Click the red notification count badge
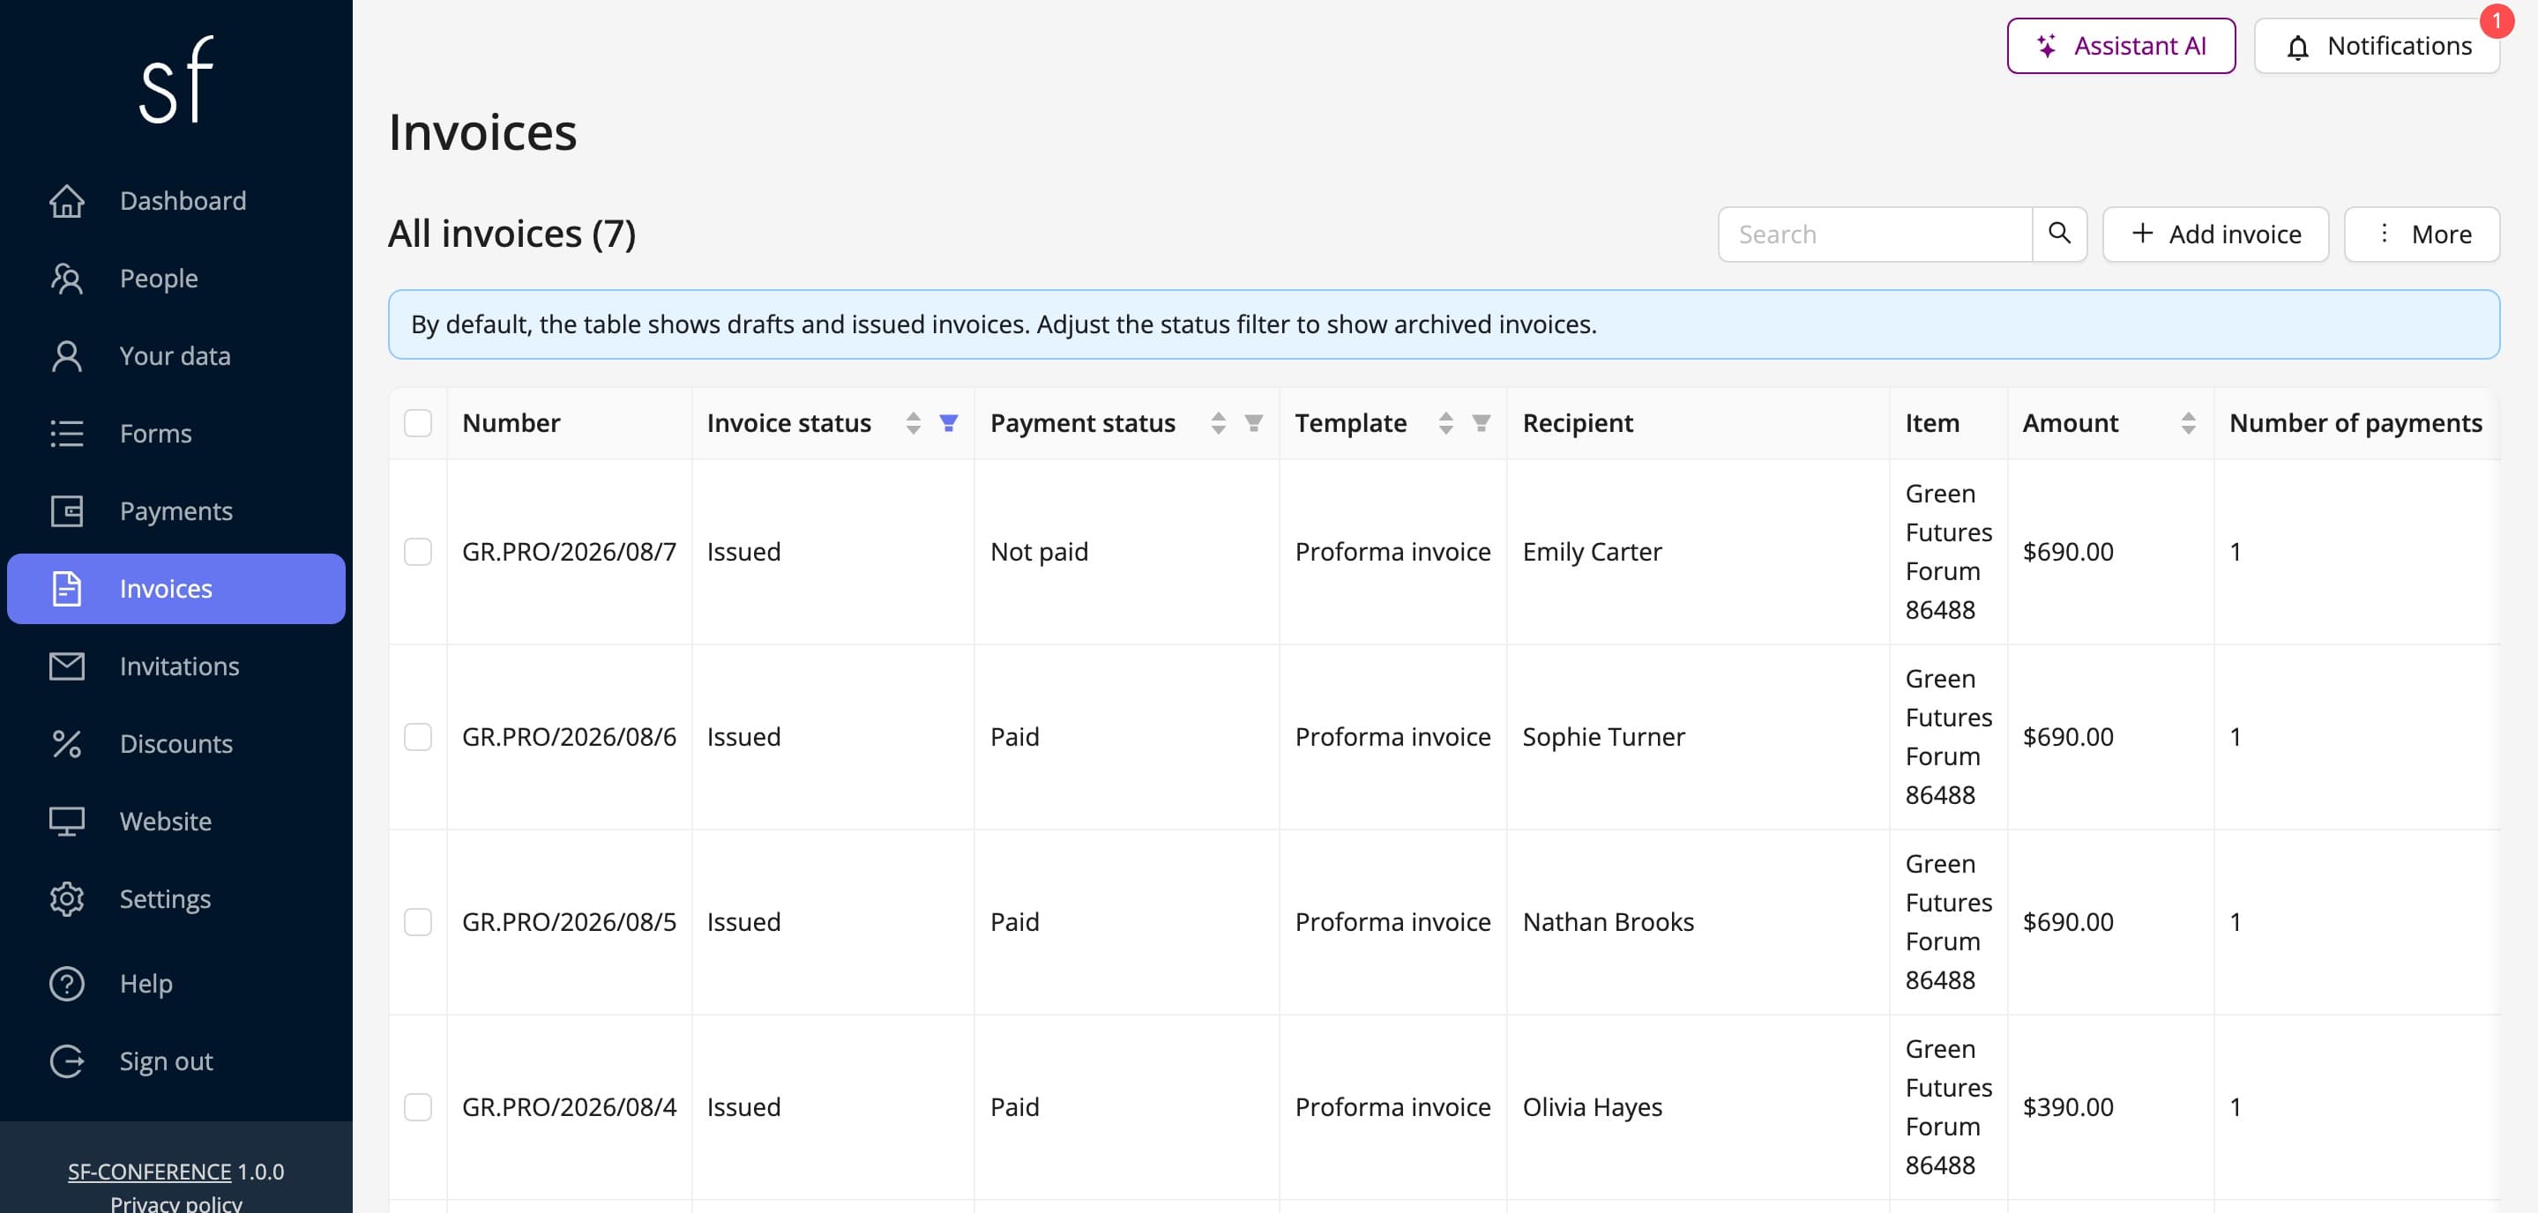The height and width of the screenshot is (1213, 2538). [x=2497, y=19]
